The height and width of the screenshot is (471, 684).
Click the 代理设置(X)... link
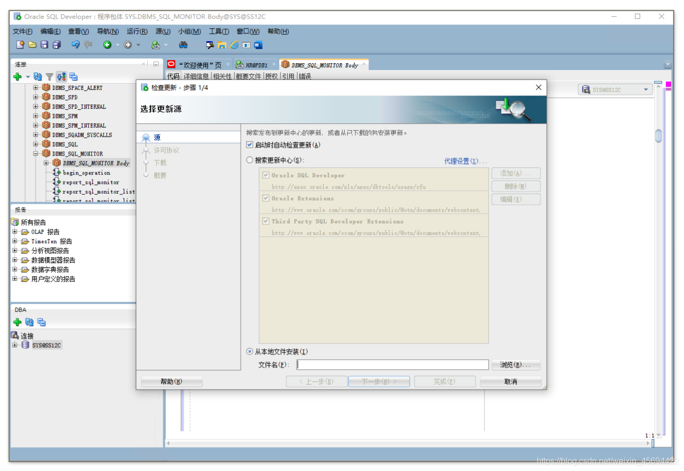(x=465, y=161)
